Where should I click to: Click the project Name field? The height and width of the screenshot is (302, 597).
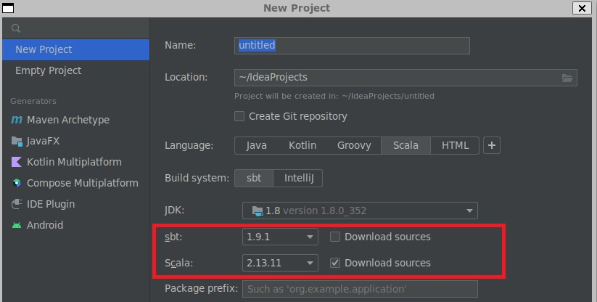352,46
